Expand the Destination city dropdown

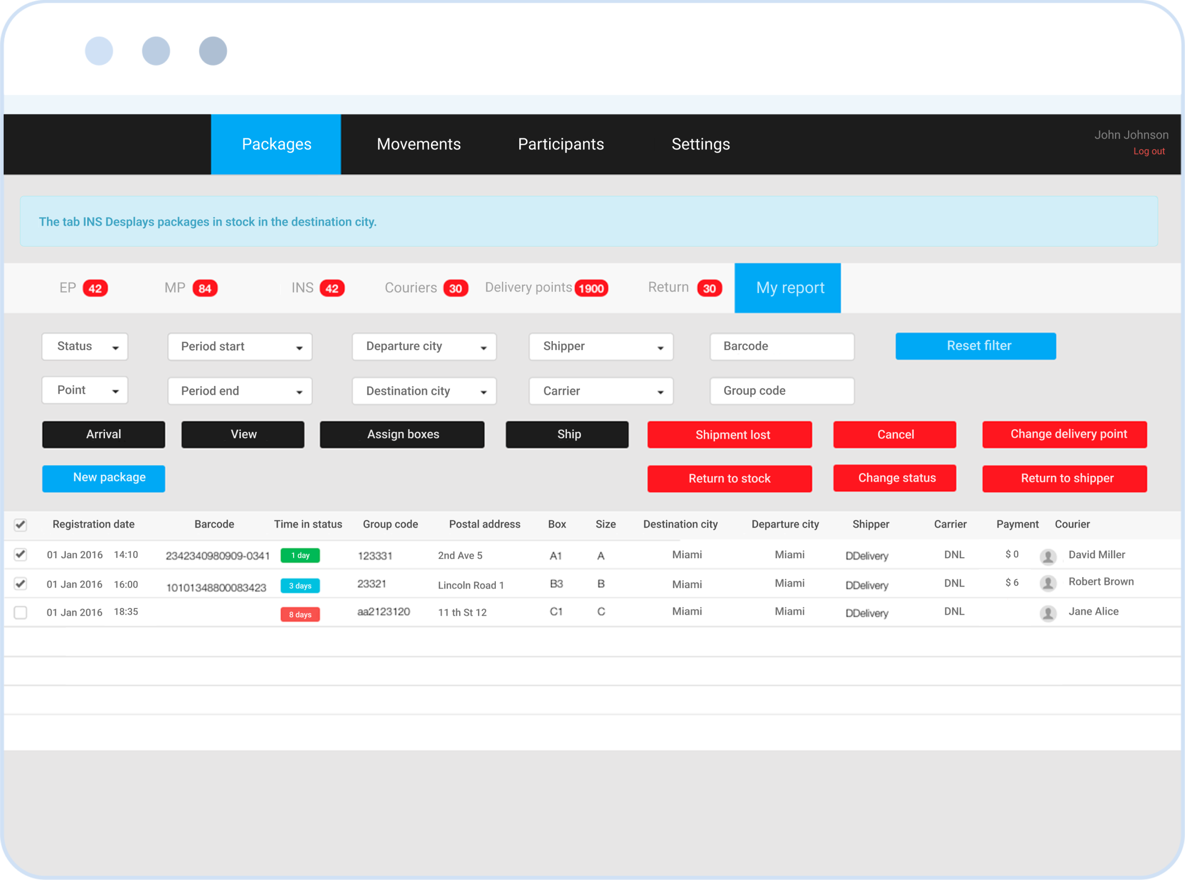coord(424,391)
